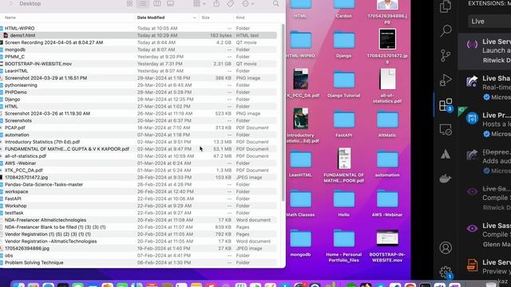This screenshot has width=511, height=287.
Task: Select the LeanHTML folder on desktop
Action: point(300,163)
